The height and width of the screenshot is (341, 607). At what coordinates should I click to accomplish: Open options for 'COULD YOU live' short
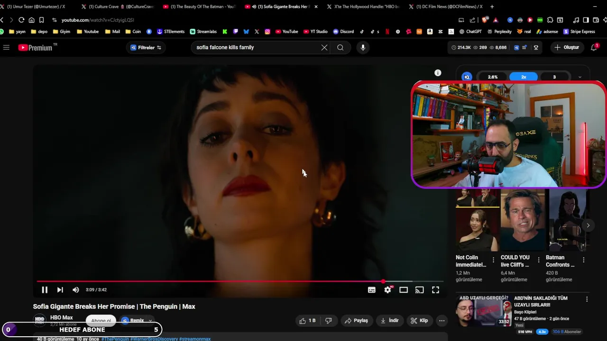(x=538, y=260)
